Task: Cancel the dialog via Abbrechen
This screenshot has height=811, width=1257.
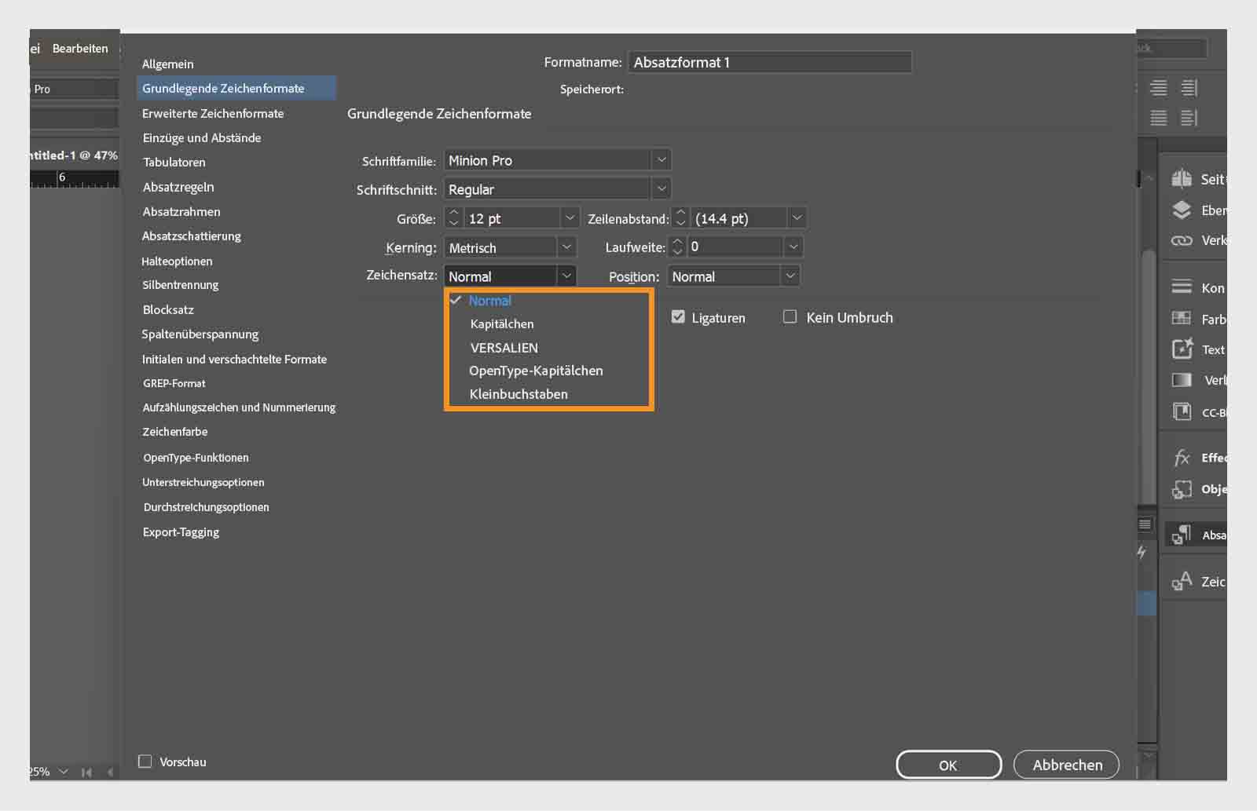Action: point(1066,765)
